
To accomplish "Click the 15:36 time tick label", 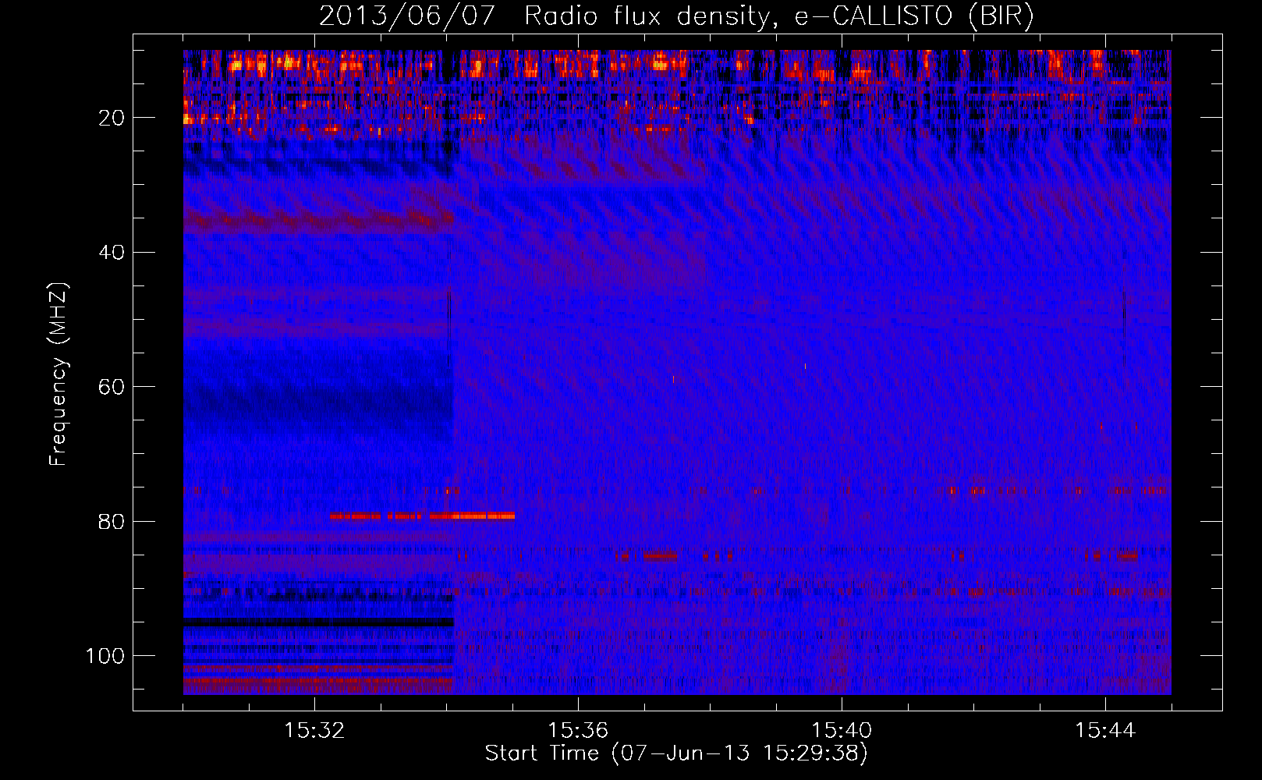I will [x=578, y=731].
